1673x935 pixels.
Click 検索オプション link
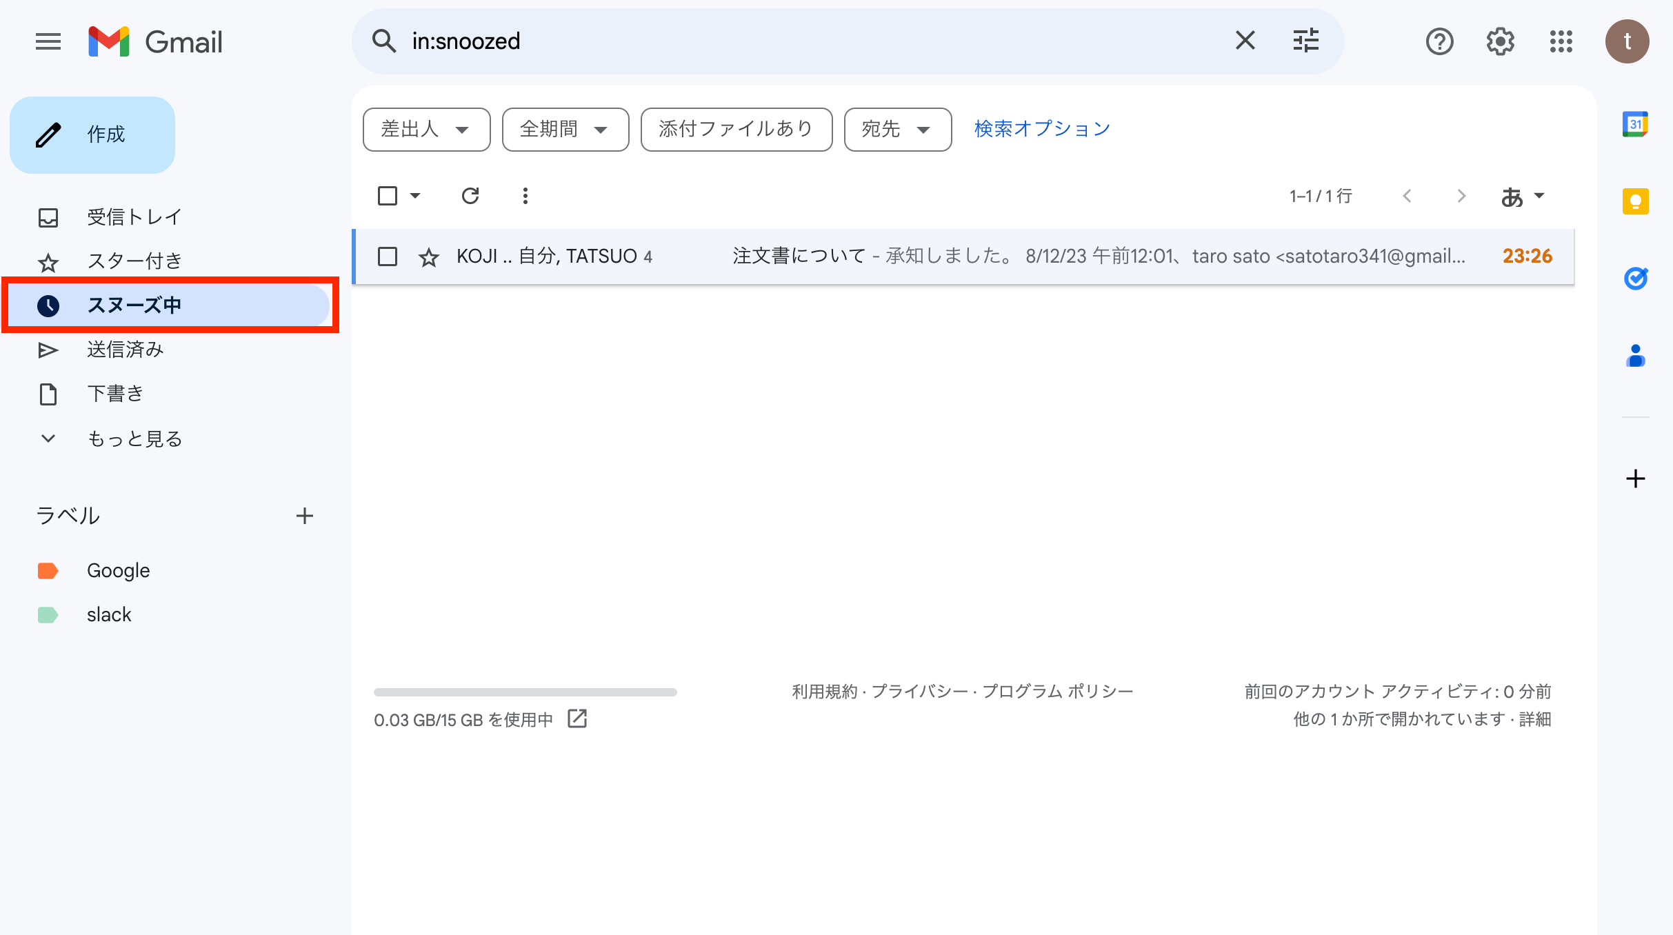[x=1041, y=129]
